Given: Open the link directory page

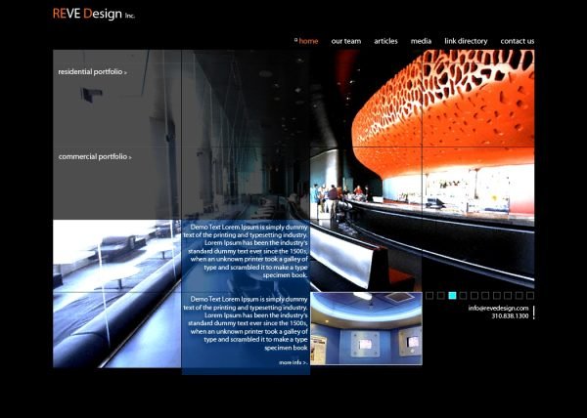Looking at the screenshot, I should (x=466, y=41).
